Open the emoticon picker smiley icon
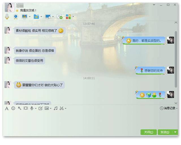181x145 pixels. (13, 108)
